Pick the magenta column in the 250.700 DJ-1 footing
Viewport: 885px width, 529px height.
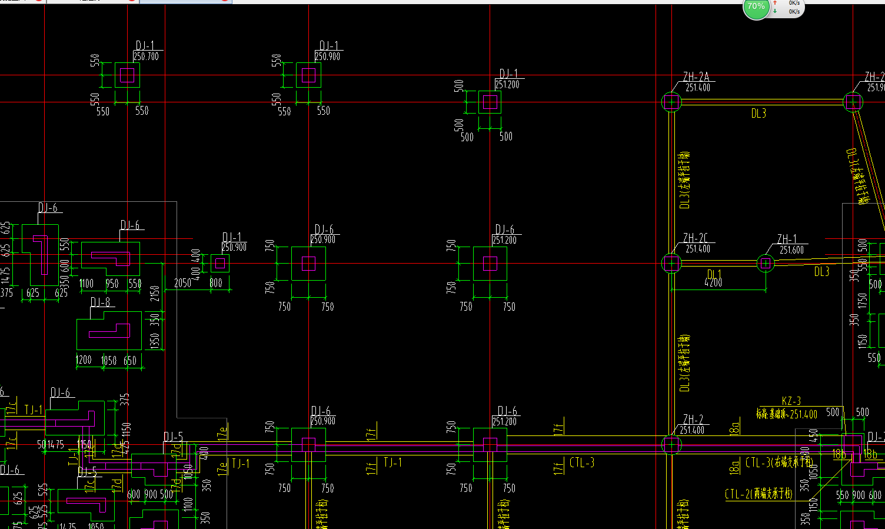(127, 75)
